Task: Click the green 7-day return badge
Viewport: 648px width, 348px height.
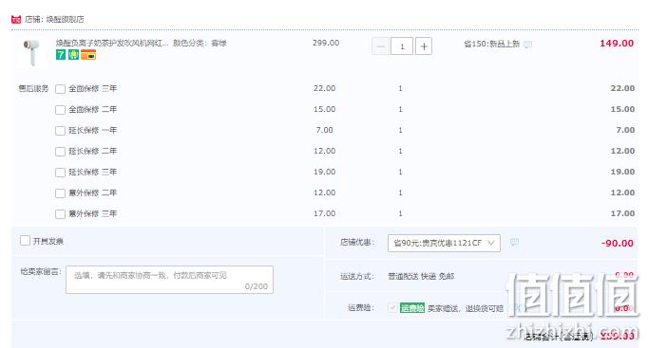Action: tap(61, 54)
